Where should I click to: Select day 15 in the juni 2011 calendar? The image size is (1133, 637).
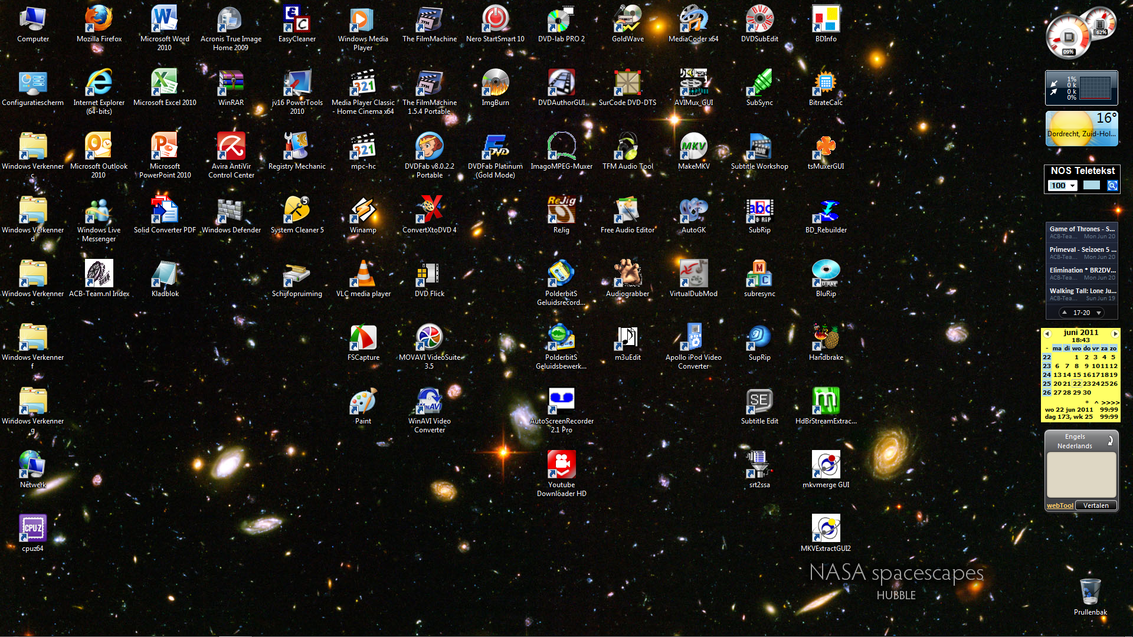pyautogui.click(x=1076, y=375)
